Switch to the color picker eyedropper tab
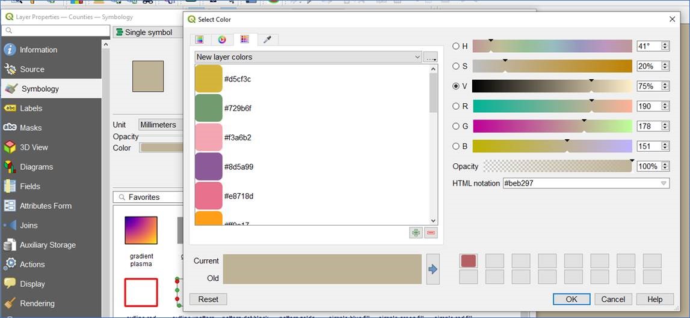 pos(267,40)
